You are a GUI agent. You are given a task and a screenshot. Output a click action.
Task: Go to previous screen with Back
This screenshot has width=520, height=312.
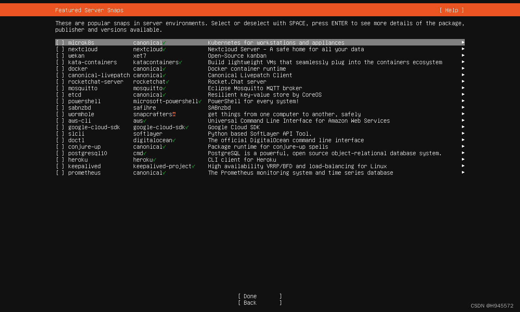point(260,303)
